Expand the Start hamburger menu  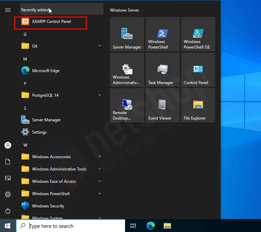click(x=8, y=10)
